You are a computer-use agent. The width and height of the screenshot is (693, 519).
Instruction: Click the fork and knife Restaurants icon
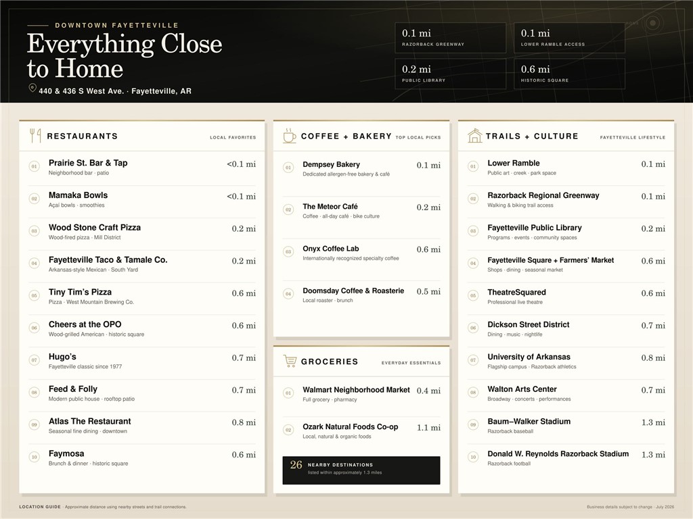[x=35, y=135]
